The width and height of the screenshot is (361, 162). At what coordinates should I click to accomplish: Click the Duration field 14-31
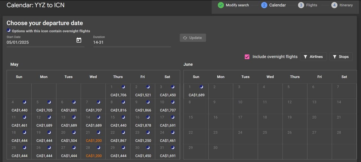tap(132, 42)
